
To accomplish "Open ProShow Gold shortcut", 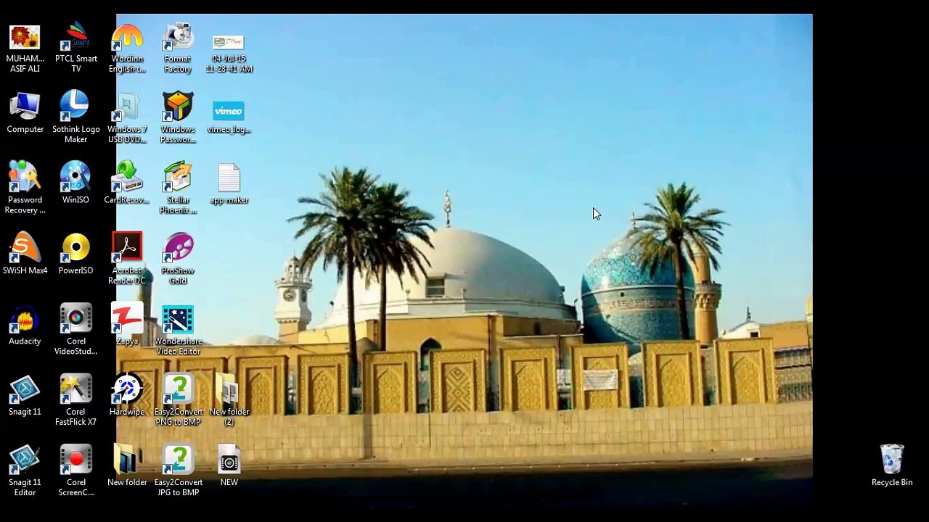I will click(x=178, y=258).
